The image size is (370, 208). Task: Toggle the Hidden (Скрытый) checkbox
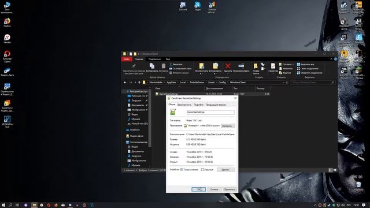coord(202,169)
